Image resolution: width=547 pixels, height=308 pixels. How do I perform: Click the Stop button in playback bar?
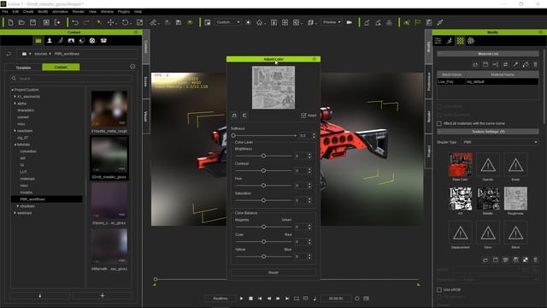coord(250,299)
